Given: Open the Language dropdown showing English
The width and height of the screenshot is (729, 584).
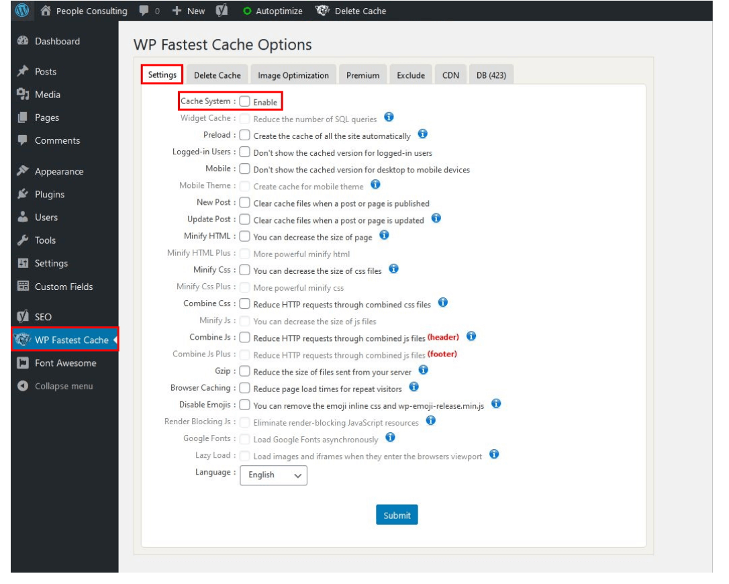Looking at the screenshot, I should pyautogui.click(x=273, y=475).
